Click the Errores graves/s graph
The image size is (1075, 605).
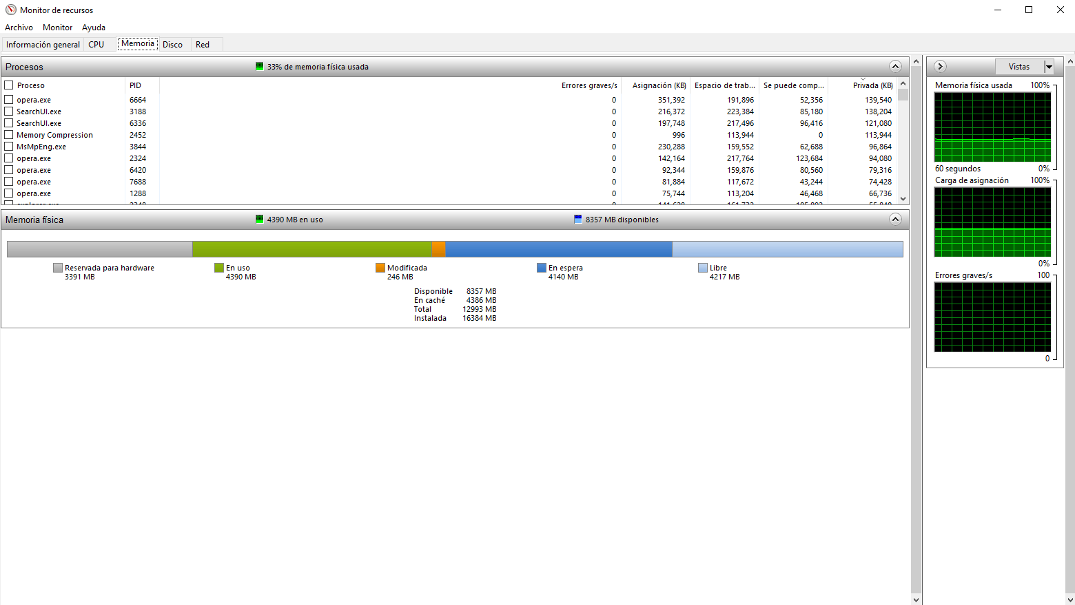(x=992, y=317)
